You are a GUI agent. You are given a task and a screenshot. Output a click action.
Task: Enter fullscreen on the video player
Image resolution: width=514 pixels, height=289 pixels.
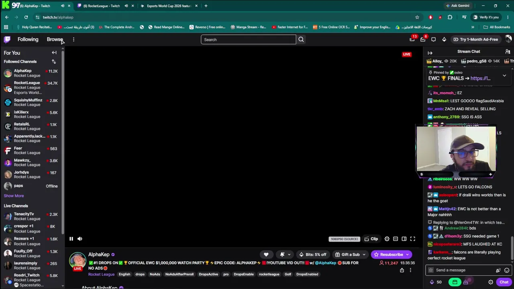tap(412, 239)
